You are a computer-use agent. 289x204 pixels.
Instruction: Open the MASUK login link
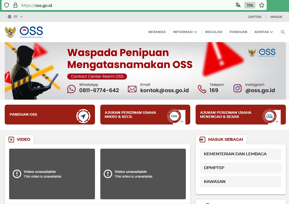tap(276, 17)
